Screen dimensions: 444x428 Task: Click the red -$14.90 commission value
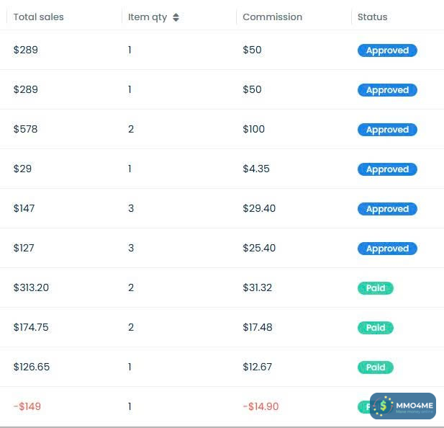click(260, 406)
